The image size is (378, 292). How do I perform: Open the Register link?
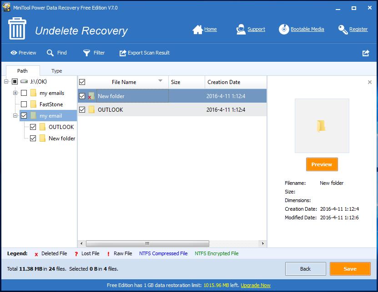[358, 30]
